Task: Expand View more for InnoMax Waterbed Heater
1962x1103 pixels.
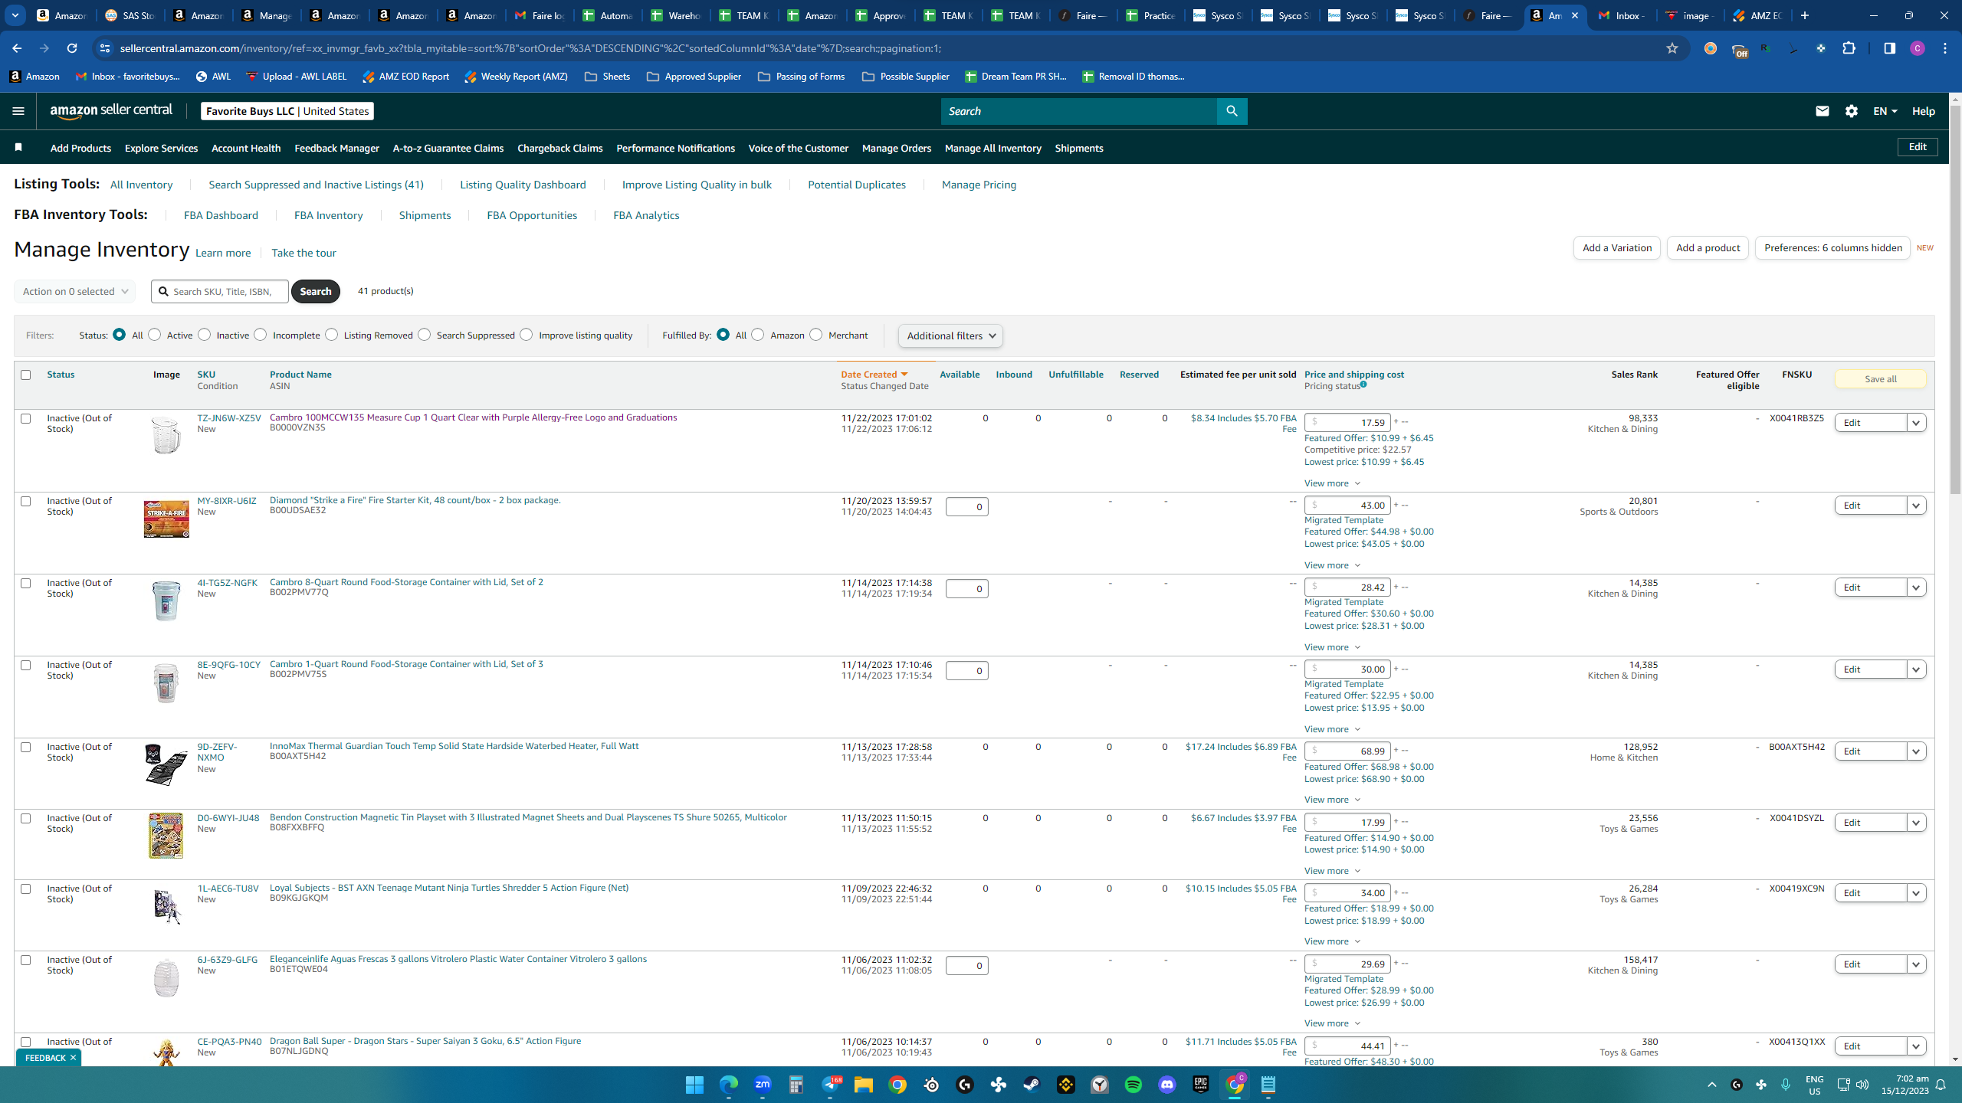Action: point(1332,800)
